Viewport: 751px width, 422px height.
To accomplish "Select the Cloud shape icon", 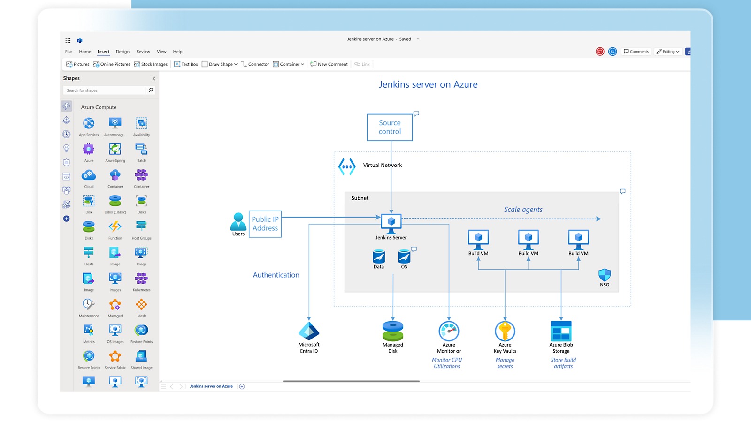I will point(89,175).
